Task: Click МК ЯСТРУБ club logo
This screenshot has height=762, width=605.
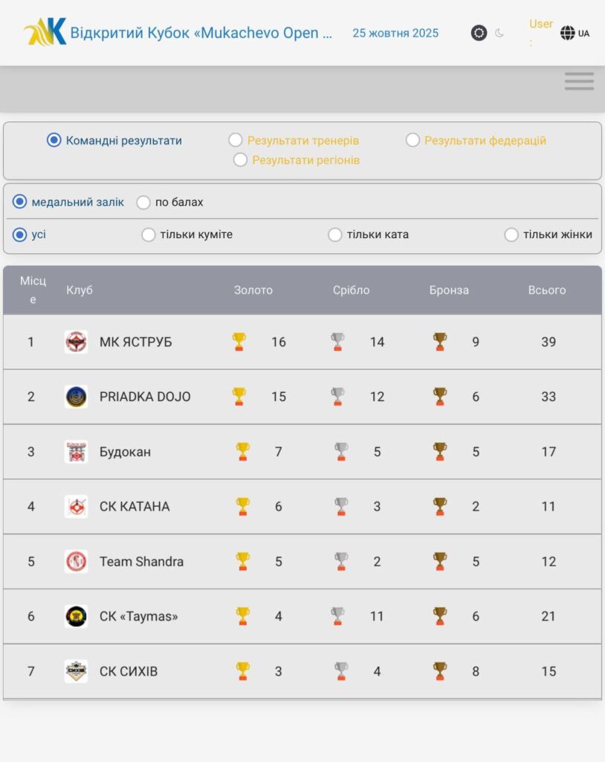Action: 76,342
